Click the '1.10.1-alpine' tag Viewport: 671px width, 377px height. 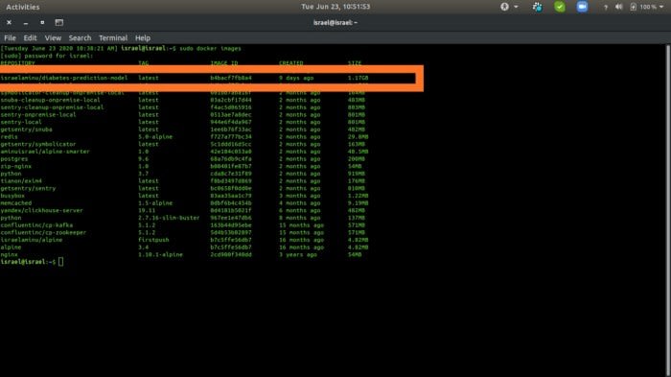click(160, 254)
